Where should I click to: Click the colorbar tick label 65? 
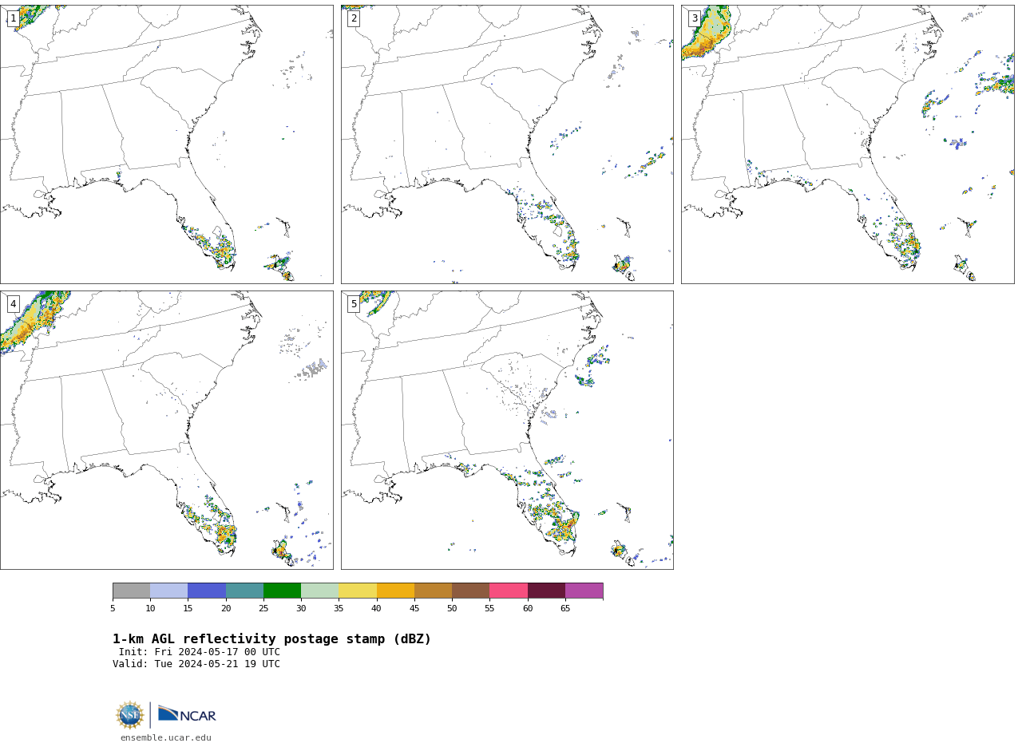565,608
